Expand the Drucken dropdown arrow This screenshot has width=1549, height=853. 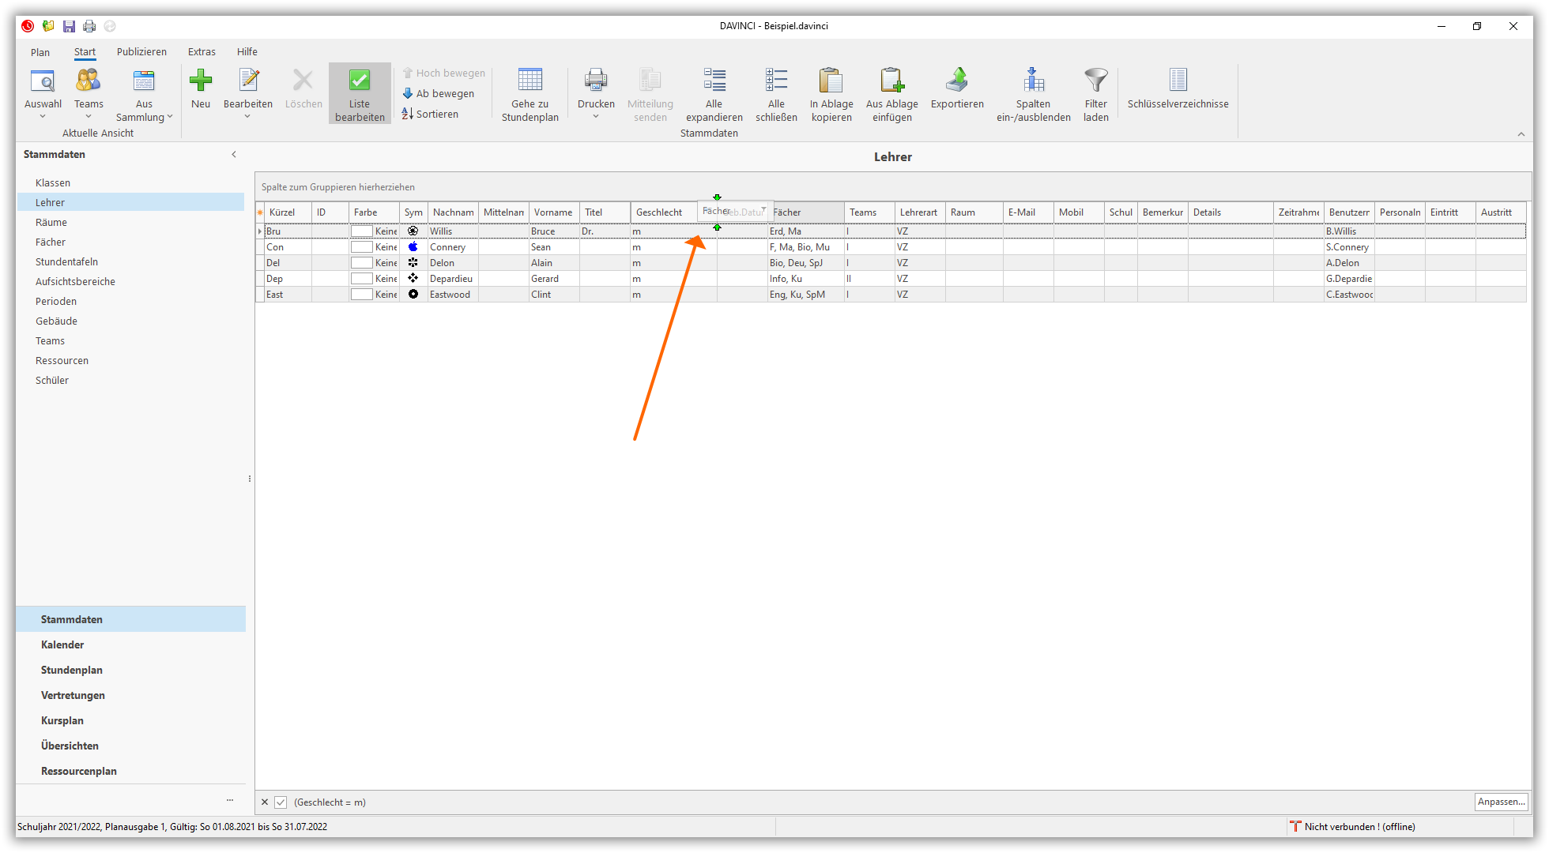596,117
